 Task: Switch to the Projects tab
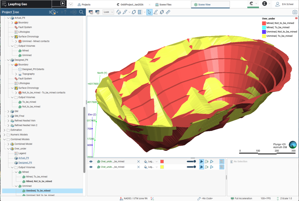click(x=84, y=4)
